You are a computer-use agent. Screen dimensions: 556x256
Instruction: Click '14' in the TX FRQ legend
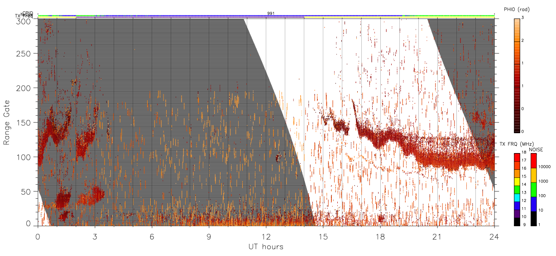click(x=524, y=184)
